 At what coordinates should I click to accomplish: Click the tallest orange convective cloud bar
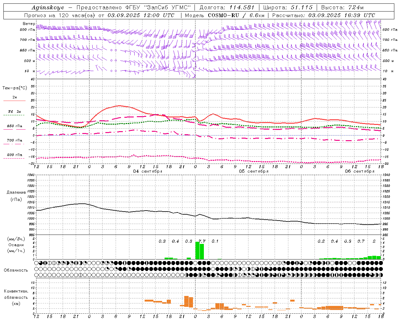tap(186, 301)
